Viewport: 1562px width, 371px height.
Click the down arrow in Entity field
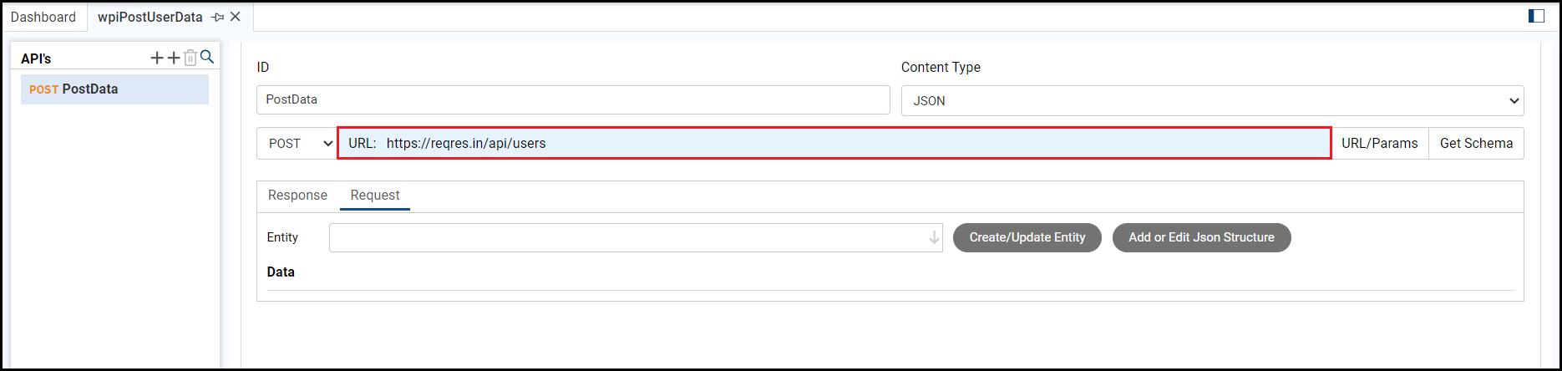[934, 238]
